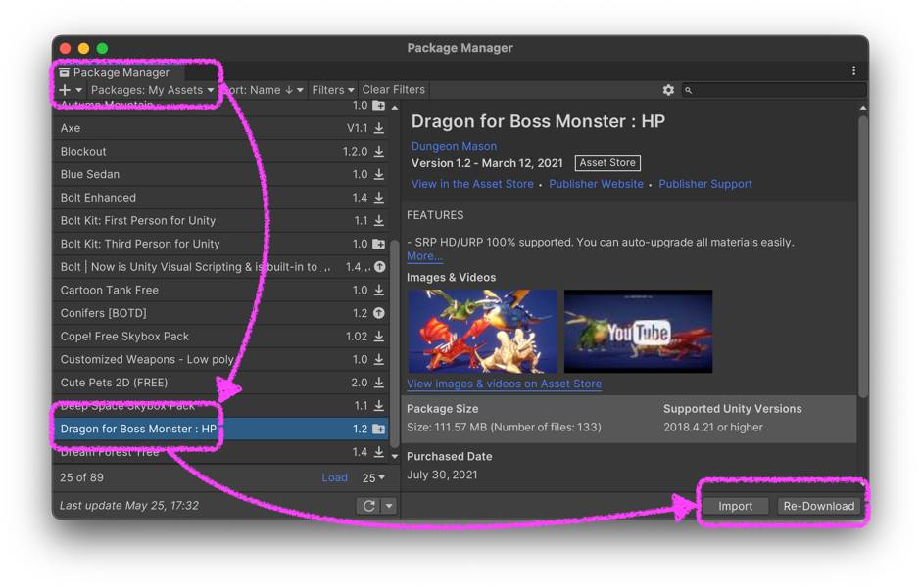
Task: Open the Dungeon Mason publisher link
Action: (x=454, y=146)
